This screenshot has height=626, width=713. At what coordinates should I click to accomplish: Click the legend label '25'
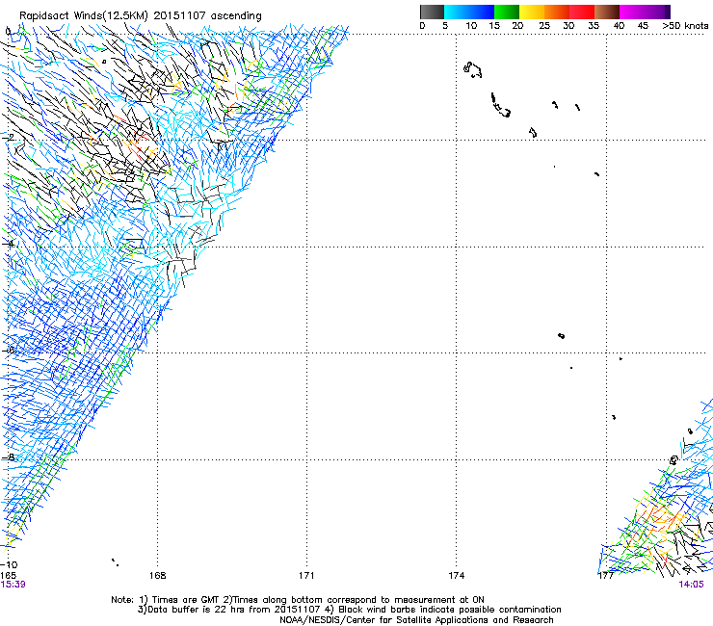click(544, 26)
